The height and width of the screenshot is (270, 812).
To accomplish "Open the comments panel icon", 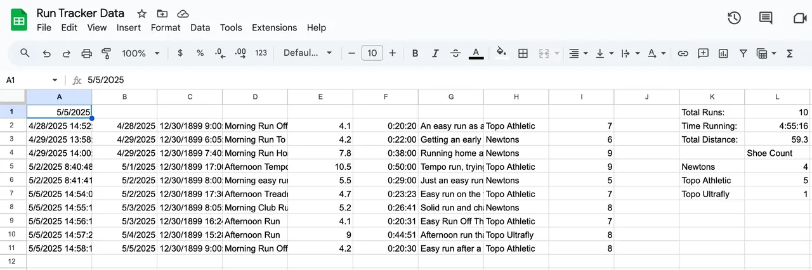I will tap(766, 18).
